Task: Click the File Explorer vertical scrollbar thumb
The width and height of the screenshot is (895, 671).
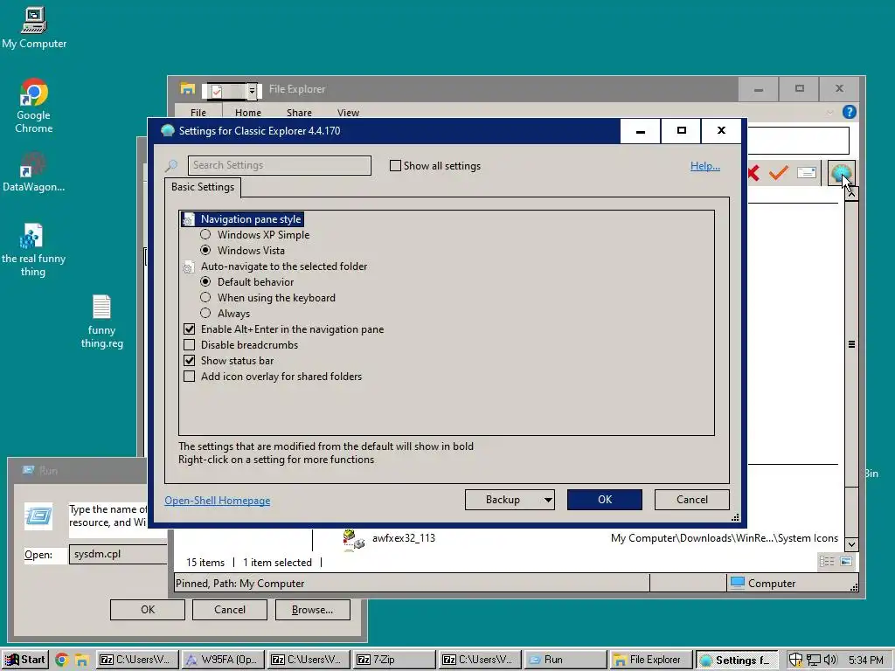Action: pos(851,344)
